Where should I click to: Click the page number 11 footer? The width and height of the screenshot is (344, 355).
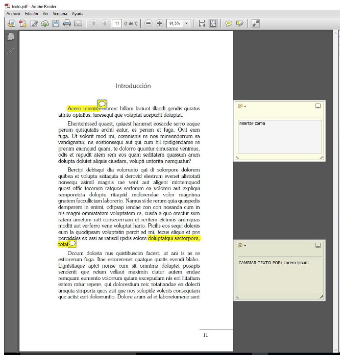tap(206, 335)
